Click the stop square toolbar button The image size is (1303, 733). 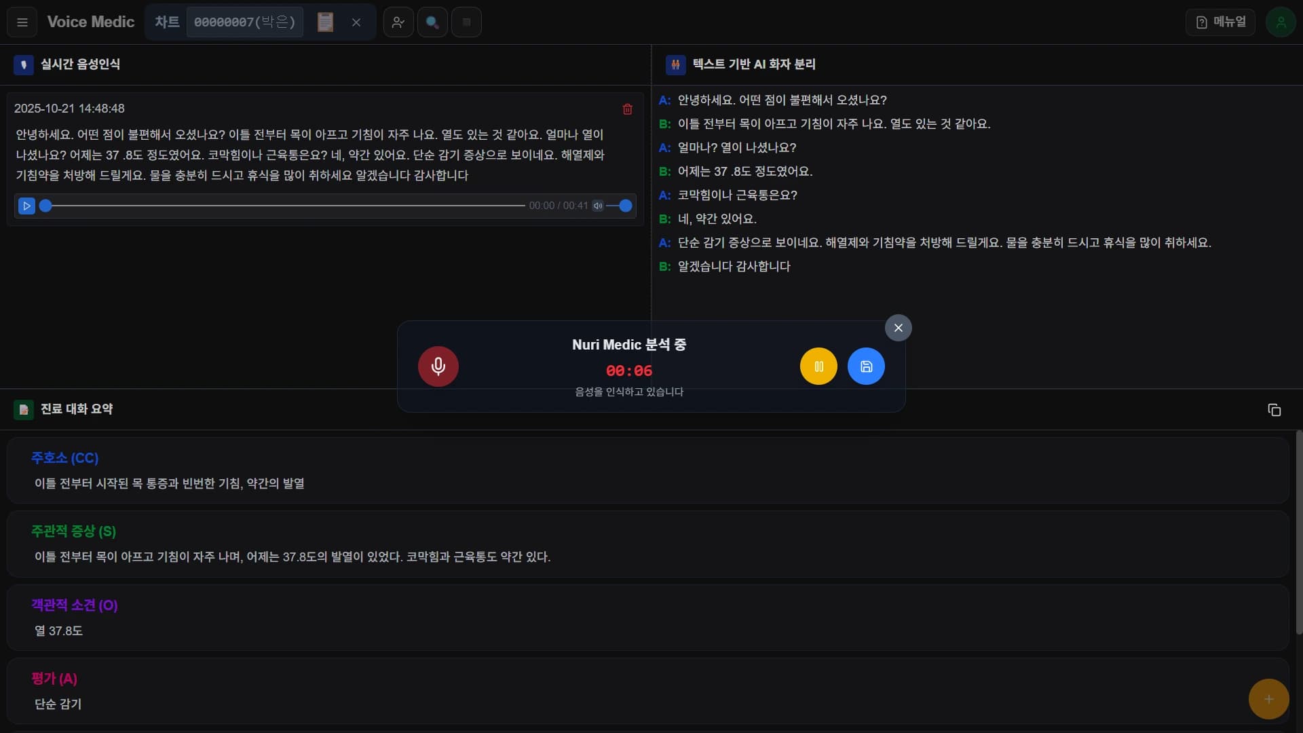point(466,22)
